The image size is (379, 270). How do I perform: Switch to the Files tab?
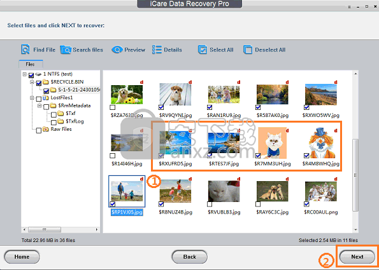pos(31,64)
